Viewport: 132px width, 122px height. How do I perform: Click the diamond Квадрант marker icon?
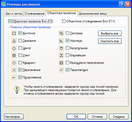(x=14, y=63)
